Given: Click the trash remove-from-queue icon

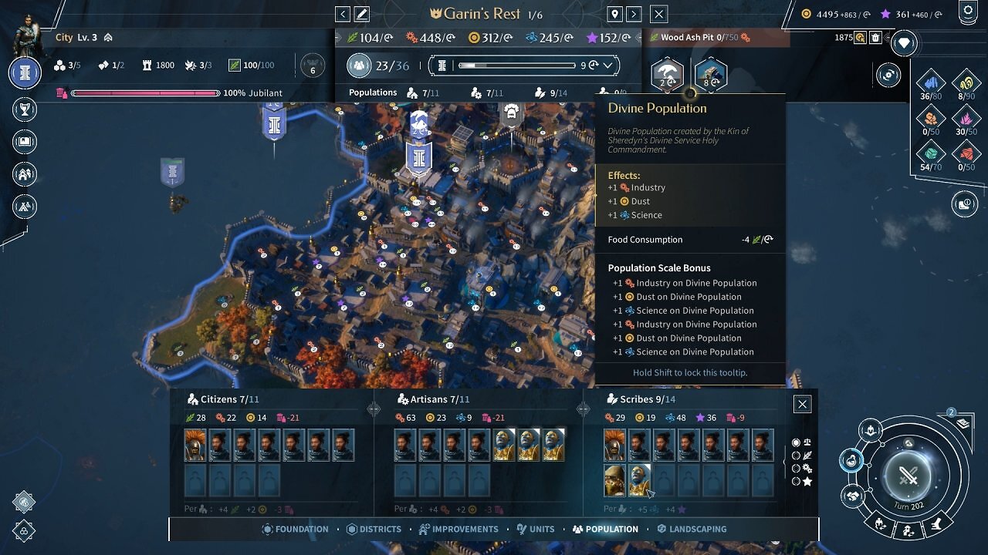Looking at the screenshot, I should pos(875,37).
